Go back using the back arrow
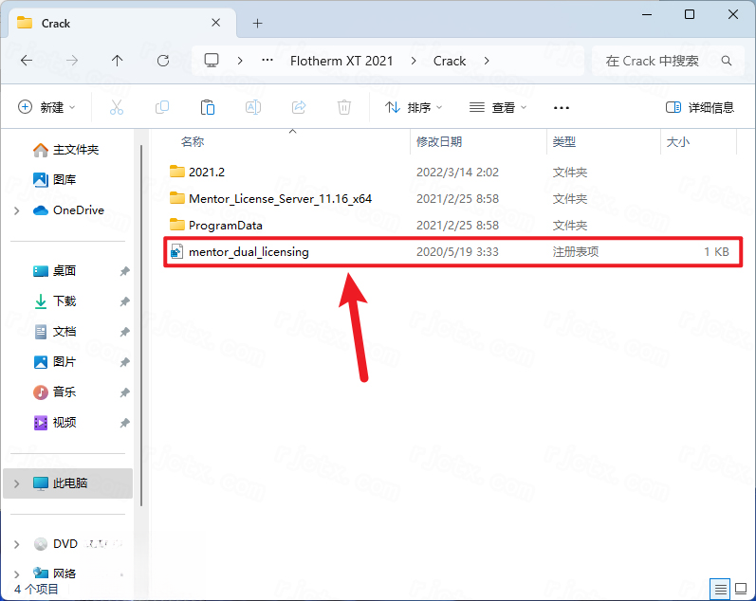 (27, 61)
